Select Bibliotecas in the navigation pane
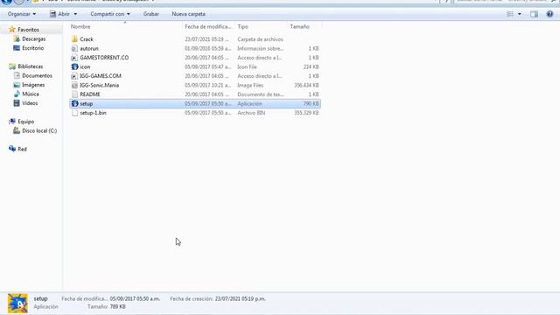This screenshot has width=560, height=315. coord(31,66)
